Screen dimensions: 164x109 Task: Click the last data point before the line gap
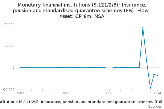[x=106, y=67]
